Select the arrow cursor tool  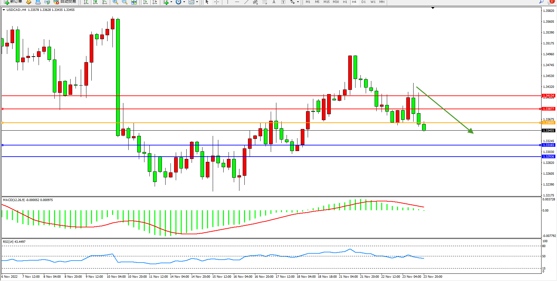207,2
